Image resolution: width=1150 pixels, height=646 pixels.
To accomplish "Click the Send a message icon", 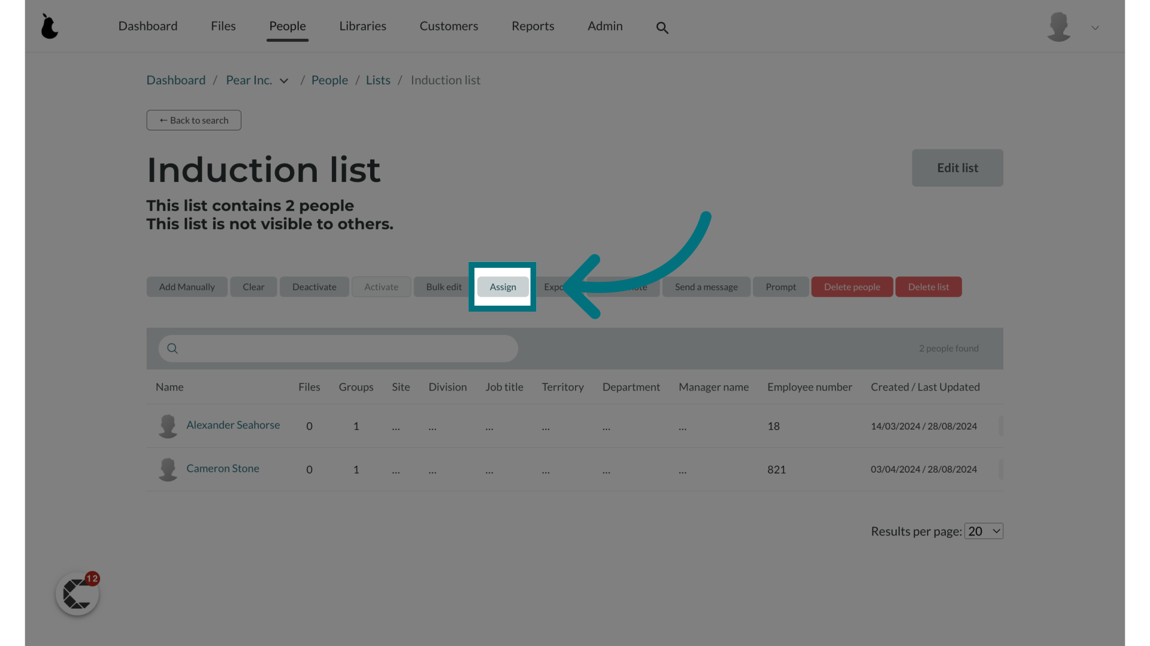I will coord(706,287).
